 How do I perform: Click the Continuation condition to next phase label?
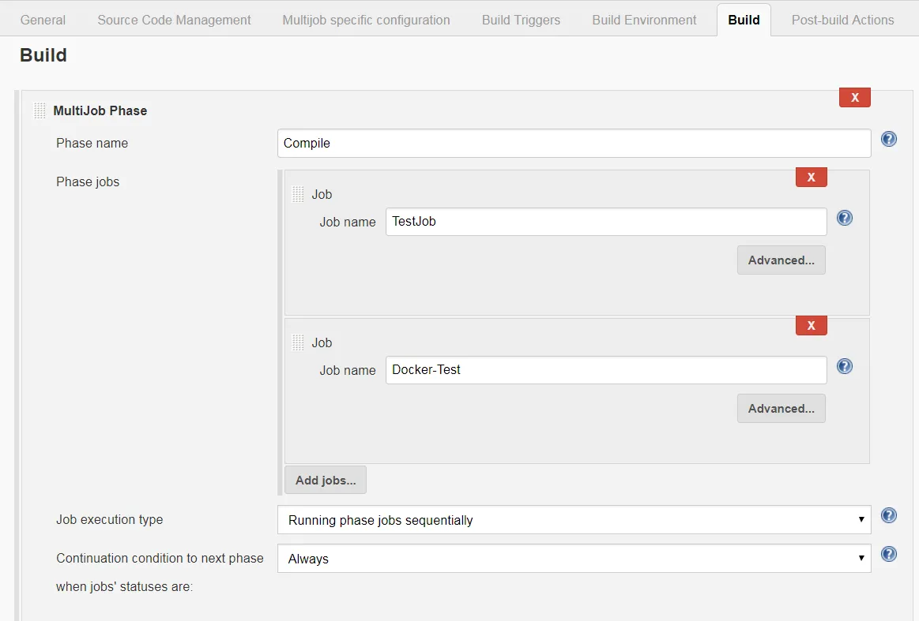point(160,559)
